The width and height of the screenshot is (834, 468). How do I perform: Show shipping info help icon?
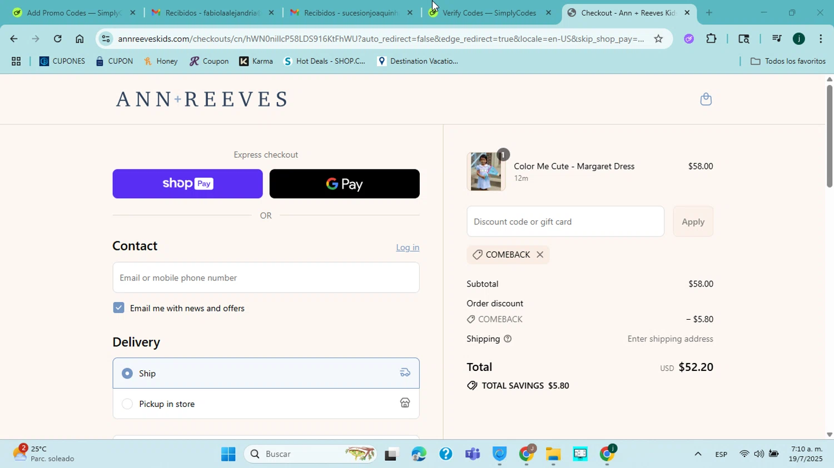508,339
